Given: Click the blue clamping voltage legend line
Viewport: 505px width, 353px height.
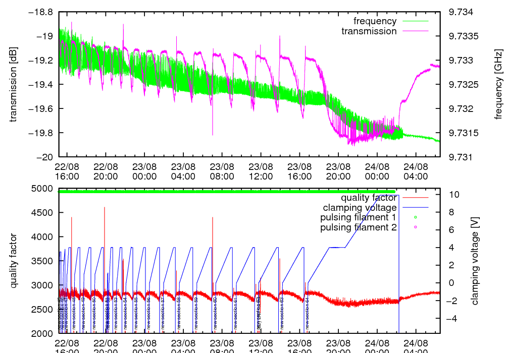Looking at the screenshot, I should pos(414,208).
